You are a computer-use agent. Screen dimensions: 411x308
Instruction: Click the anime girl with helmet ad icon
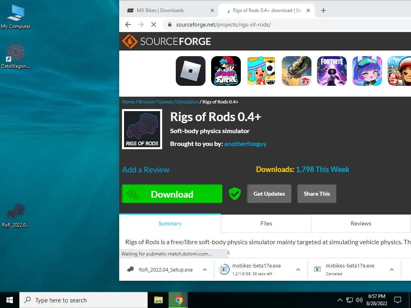(x=367, y=71)
